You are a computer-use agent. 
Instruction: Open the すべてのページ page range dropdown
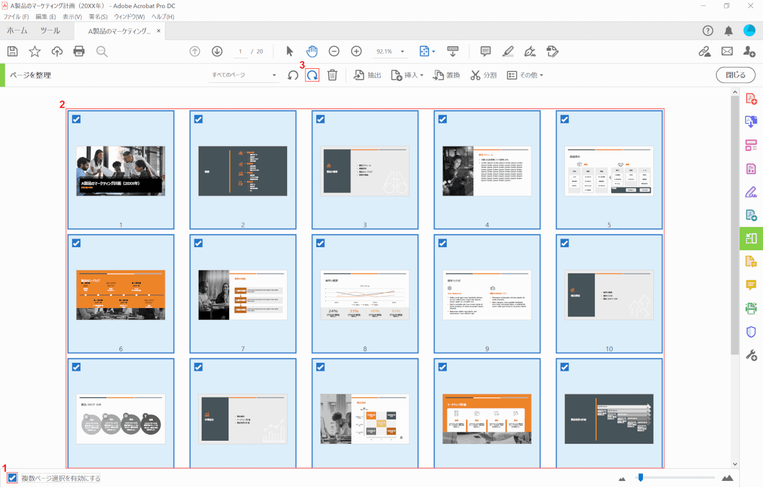click(x=244, y=75)
